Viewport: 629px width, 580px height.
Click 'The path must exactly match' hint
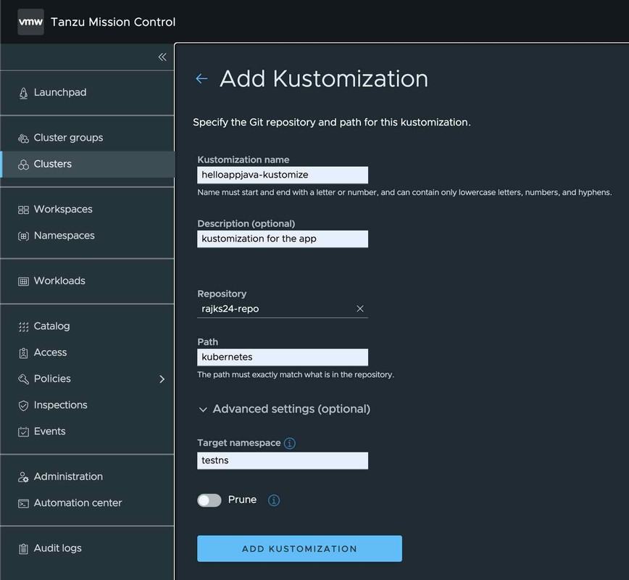(296, 375)
